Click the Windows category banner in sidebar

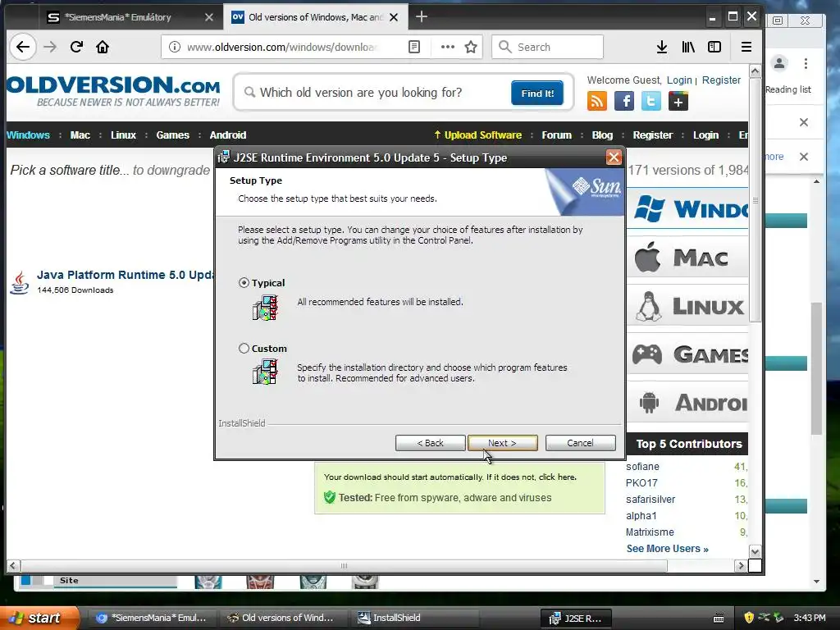click(x=687, y=209)
